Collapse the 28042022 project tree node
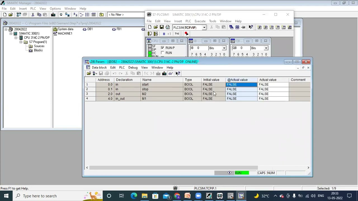The width and height of the screenshot is (358, 201). 6,29
